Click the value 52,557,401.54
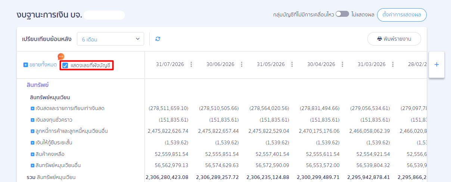 (x=272, y=154)
